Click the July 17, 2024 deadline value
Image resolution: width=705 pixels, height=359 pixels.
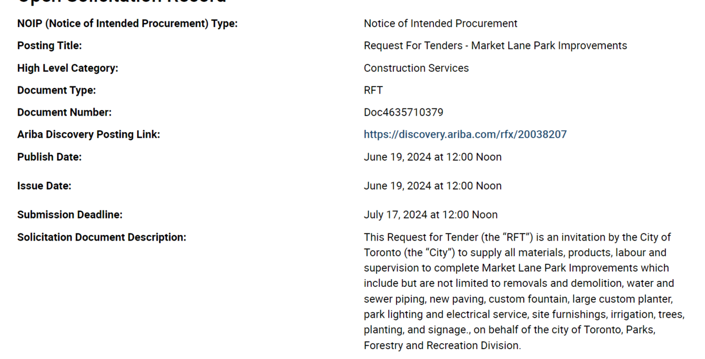pos(430,215)
